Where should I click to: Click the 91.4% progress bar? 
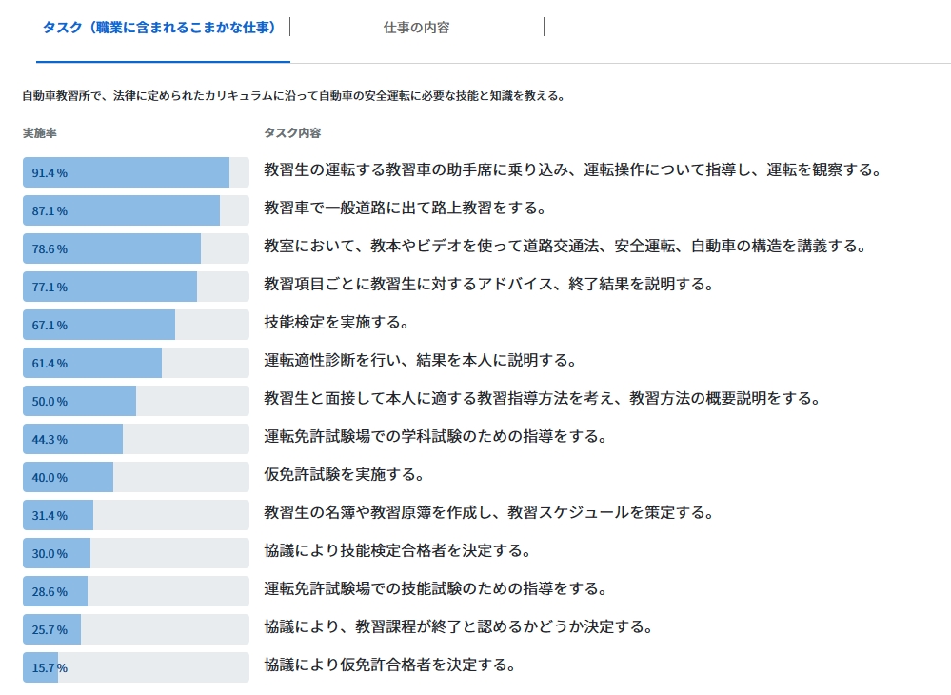tap(135, 172)
